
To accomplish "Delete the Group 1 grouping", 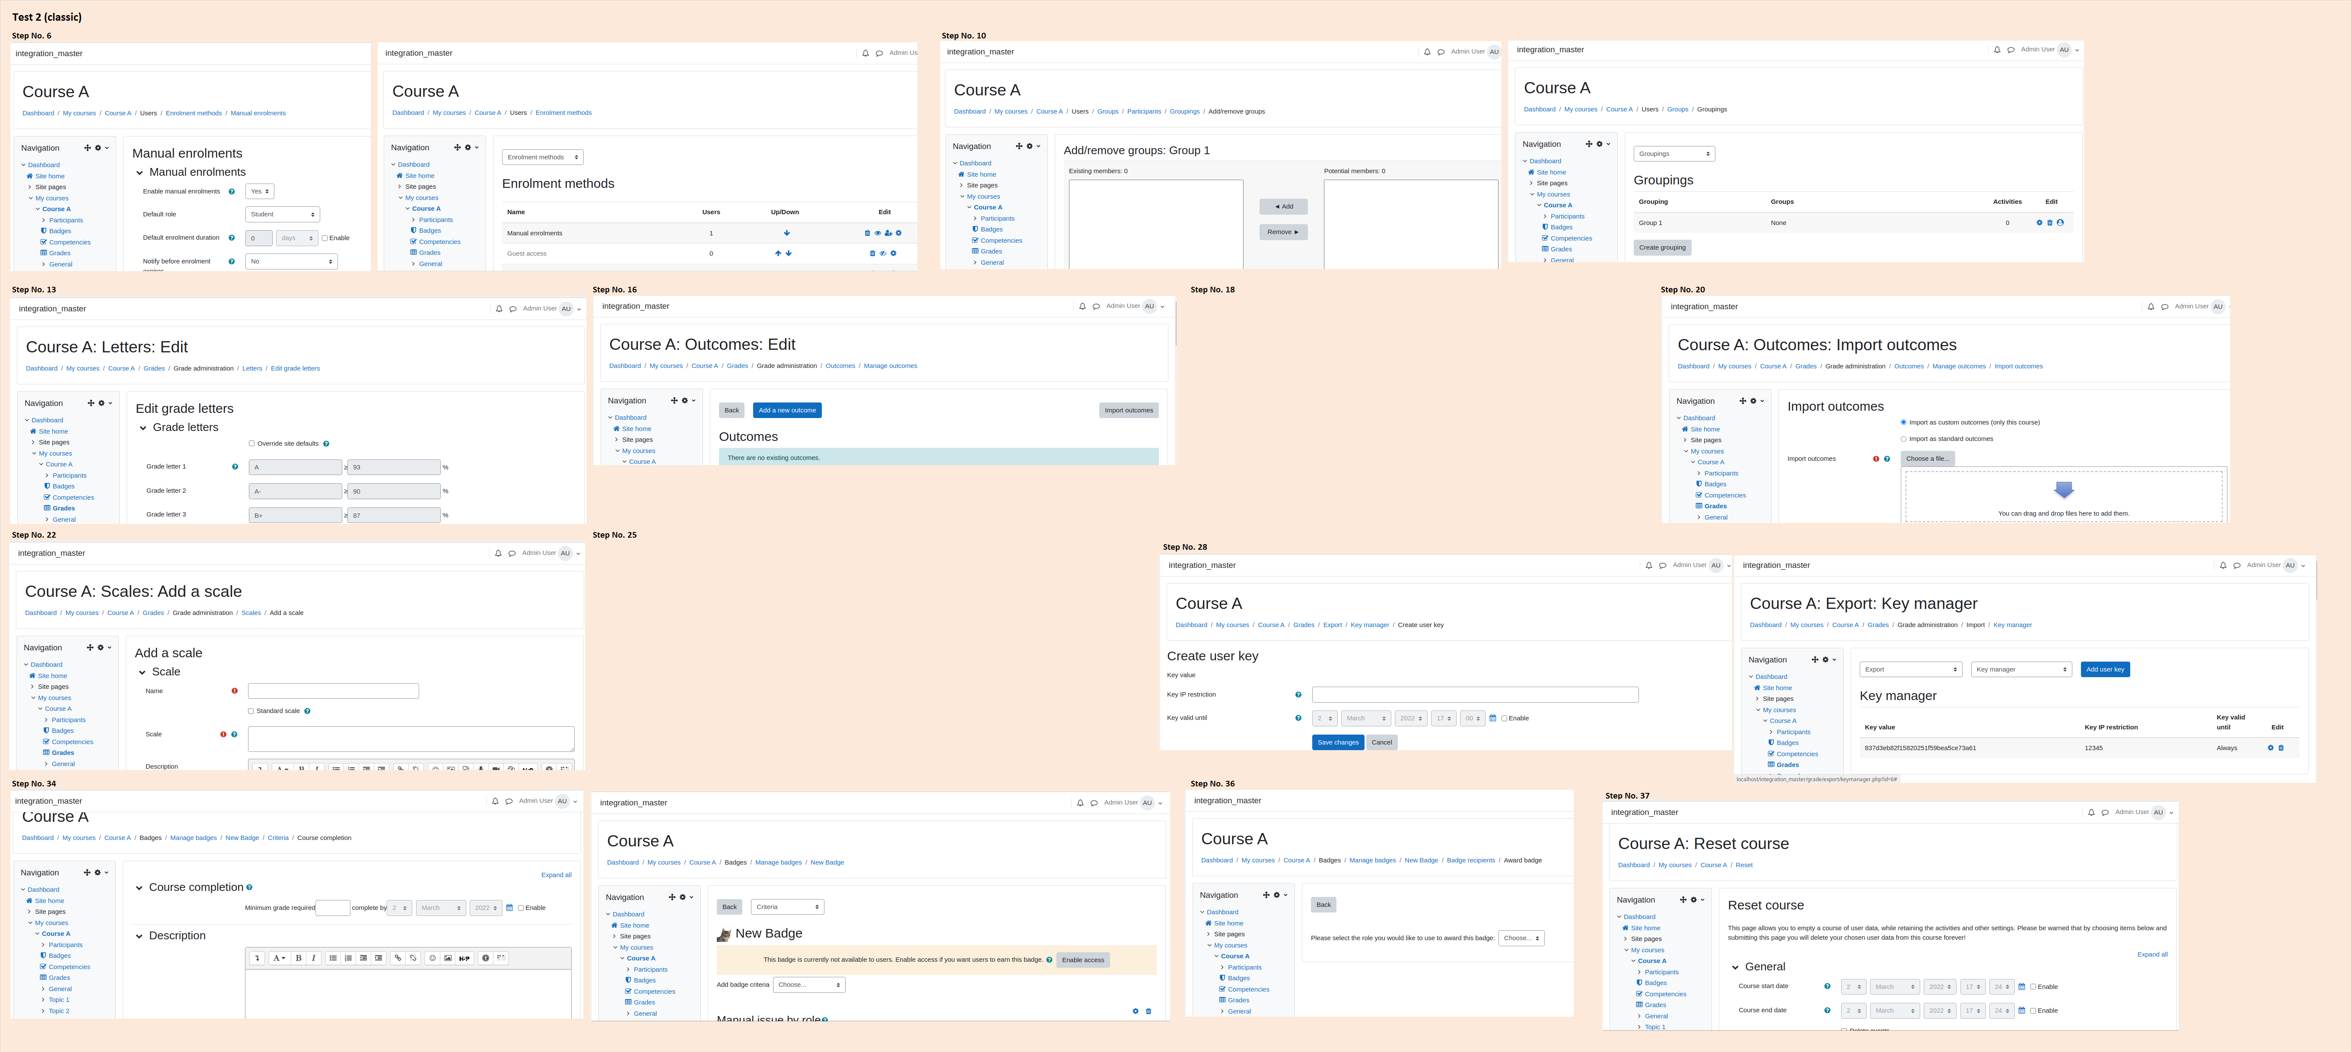I will (2050, 223).
